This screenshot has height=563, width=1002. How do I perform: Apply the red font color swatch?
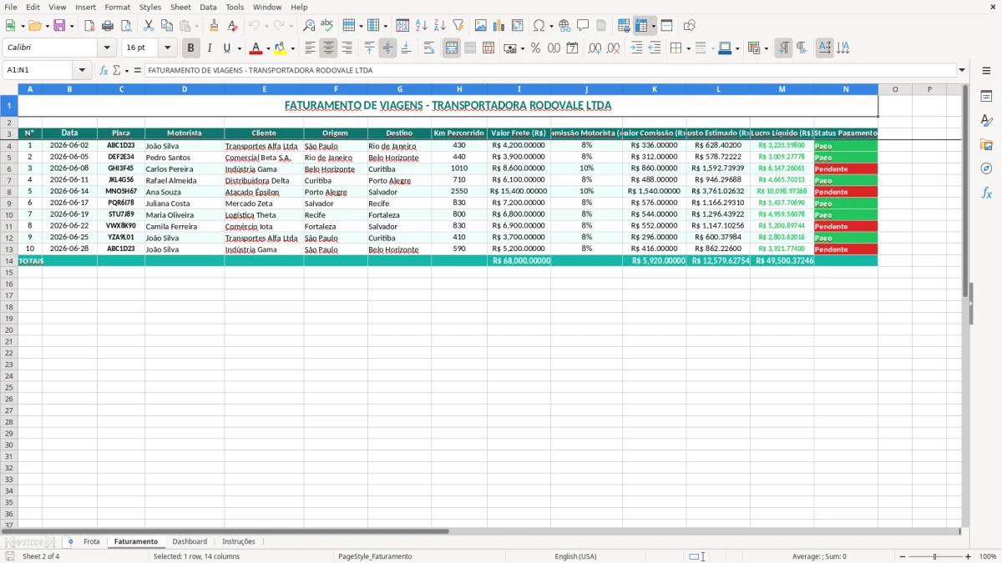point(256,48)
